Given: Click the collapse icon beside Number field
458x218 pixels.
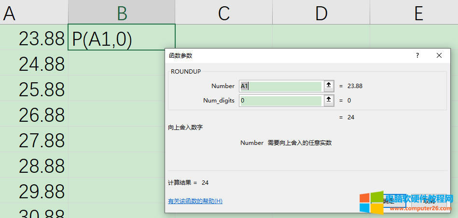Looking at the screenshot, I should click(x=329, y=86).
